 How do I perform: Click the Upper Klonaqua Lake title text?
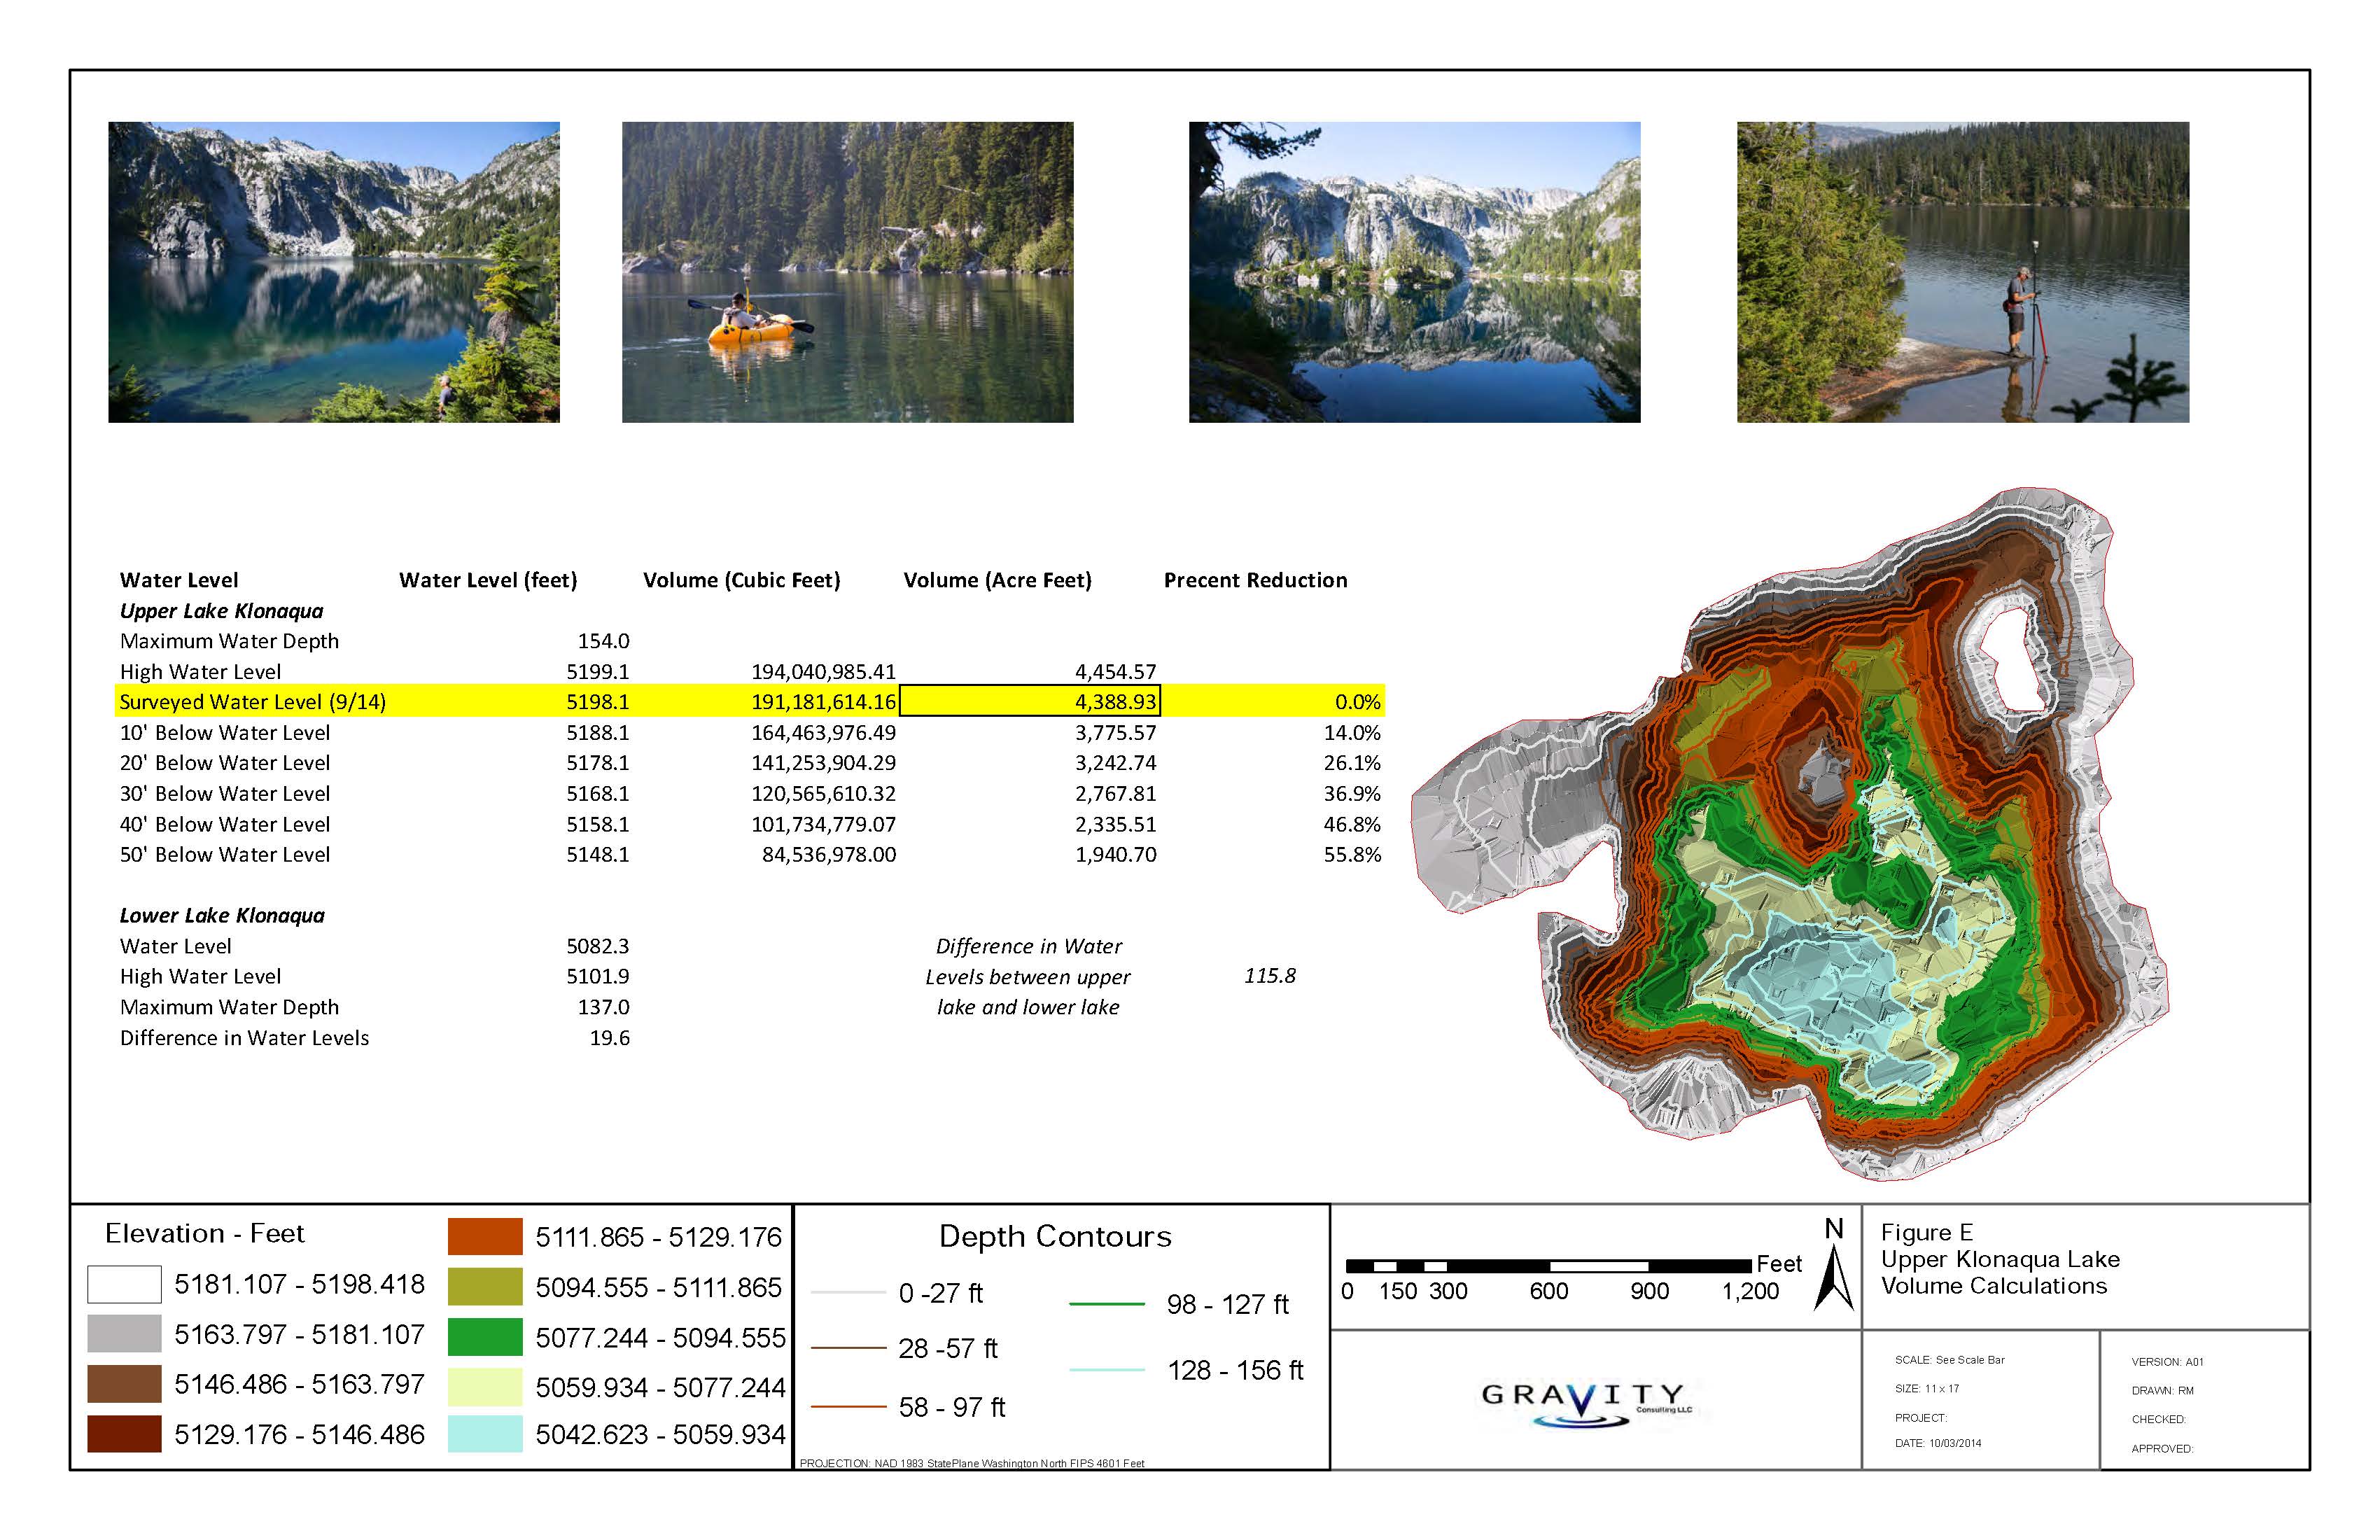click(x=2000, y=1259)
